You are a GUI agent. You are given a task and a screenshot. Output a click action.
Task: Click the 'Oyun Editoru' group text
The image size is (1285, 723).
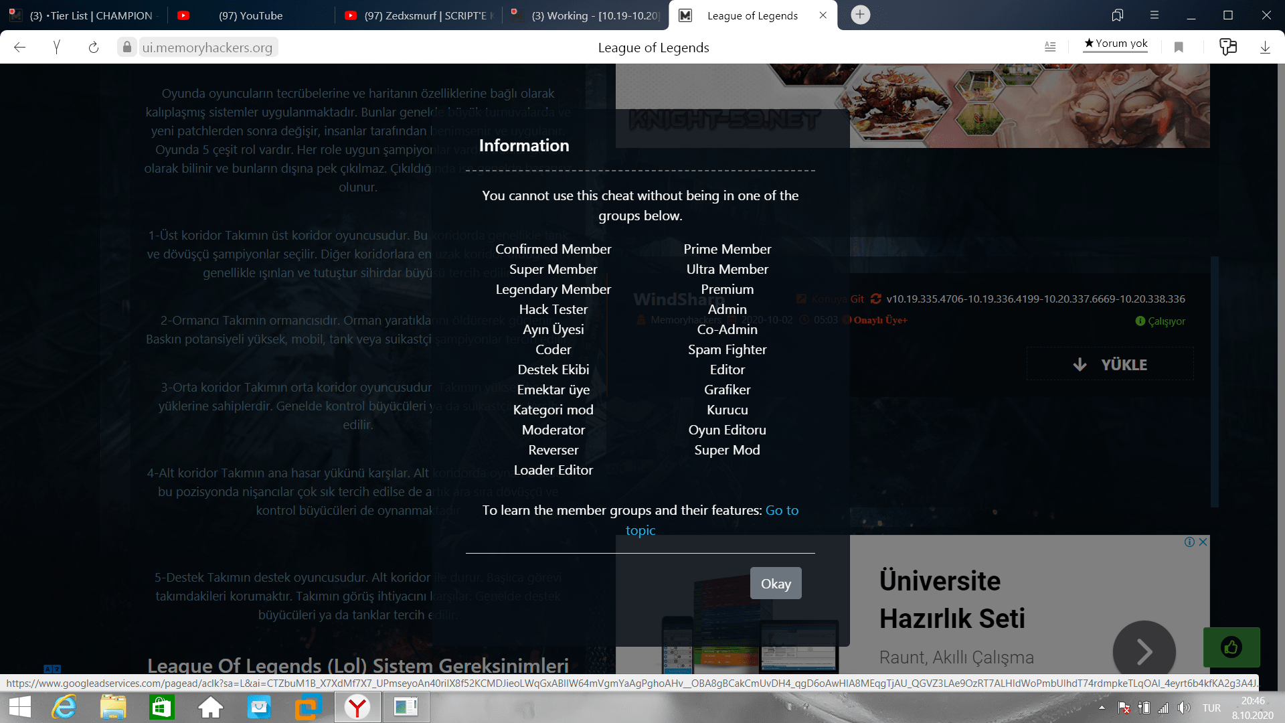(x=727, y=430)
